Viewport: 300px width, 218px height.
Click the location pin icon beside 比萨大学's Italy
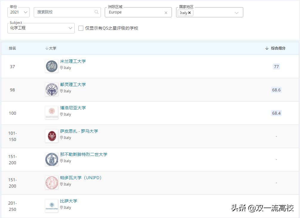coord(62,208)
